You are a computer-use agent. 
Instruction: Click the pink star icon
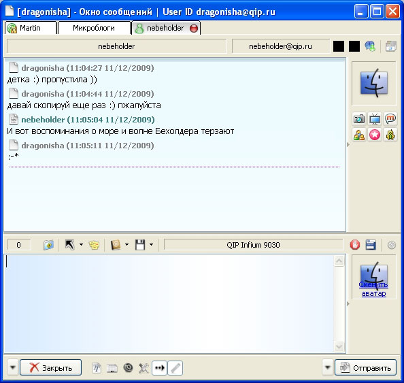[375, 135]
